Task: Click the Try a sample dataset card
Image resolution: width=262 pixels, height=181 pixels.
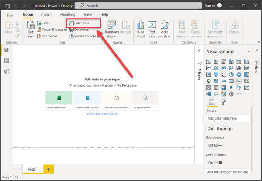Action: [145, 101]
